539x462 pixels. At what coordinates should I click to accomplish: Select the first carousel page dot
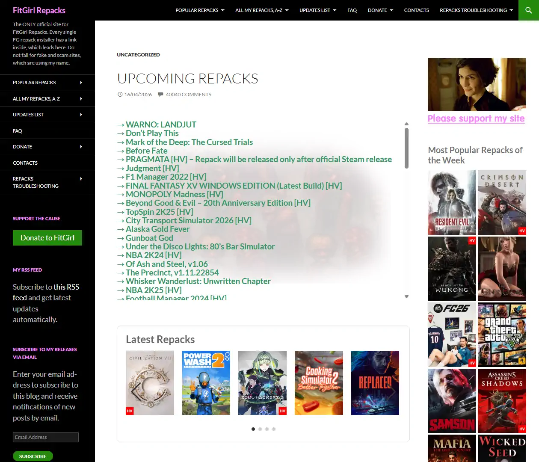click(253, 429)
